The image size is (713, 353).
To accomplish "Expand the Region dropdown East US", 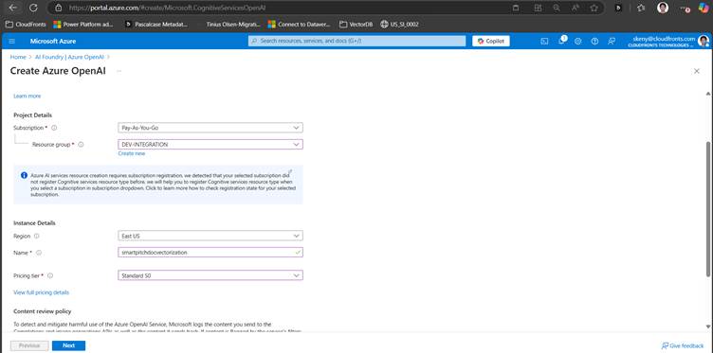I will (210, 236).
